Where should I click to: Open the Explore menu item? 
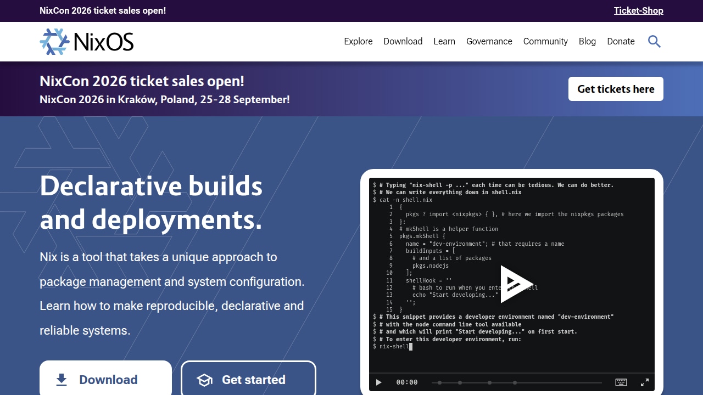coord(358,42)
